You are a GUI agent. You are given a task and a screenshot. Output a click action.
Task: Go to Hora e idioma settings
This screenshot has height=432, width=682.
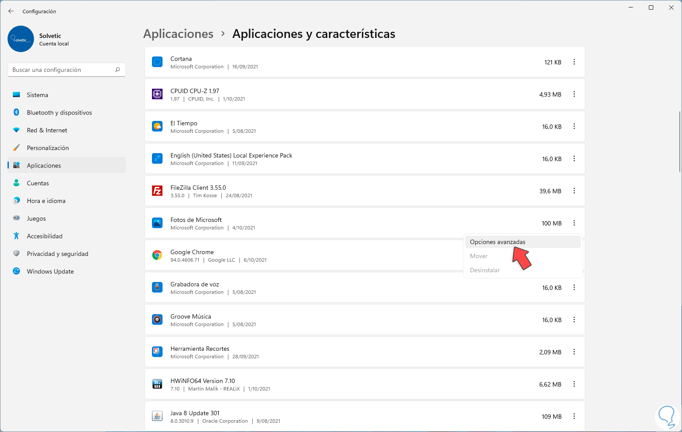coord(67,201)
